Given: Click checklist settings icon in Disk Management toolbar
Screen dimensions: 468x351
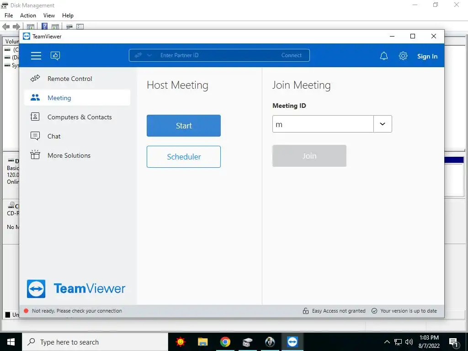Looking at the screenshot, I should (80, 27).
